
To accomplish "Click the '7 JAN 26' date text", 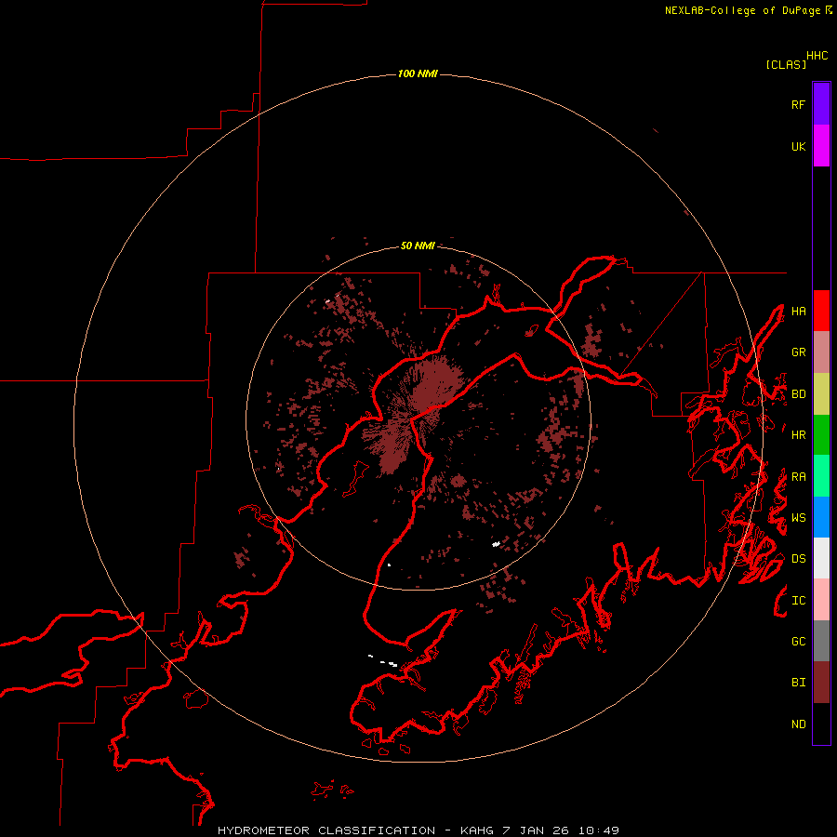I will point(536,830).
